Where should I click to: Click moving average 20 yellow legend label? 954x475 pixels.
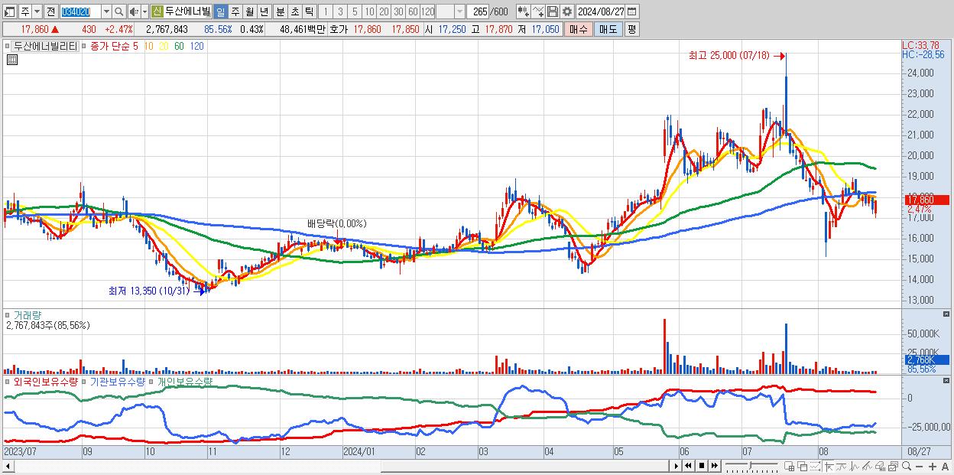[x=164, y=46]
